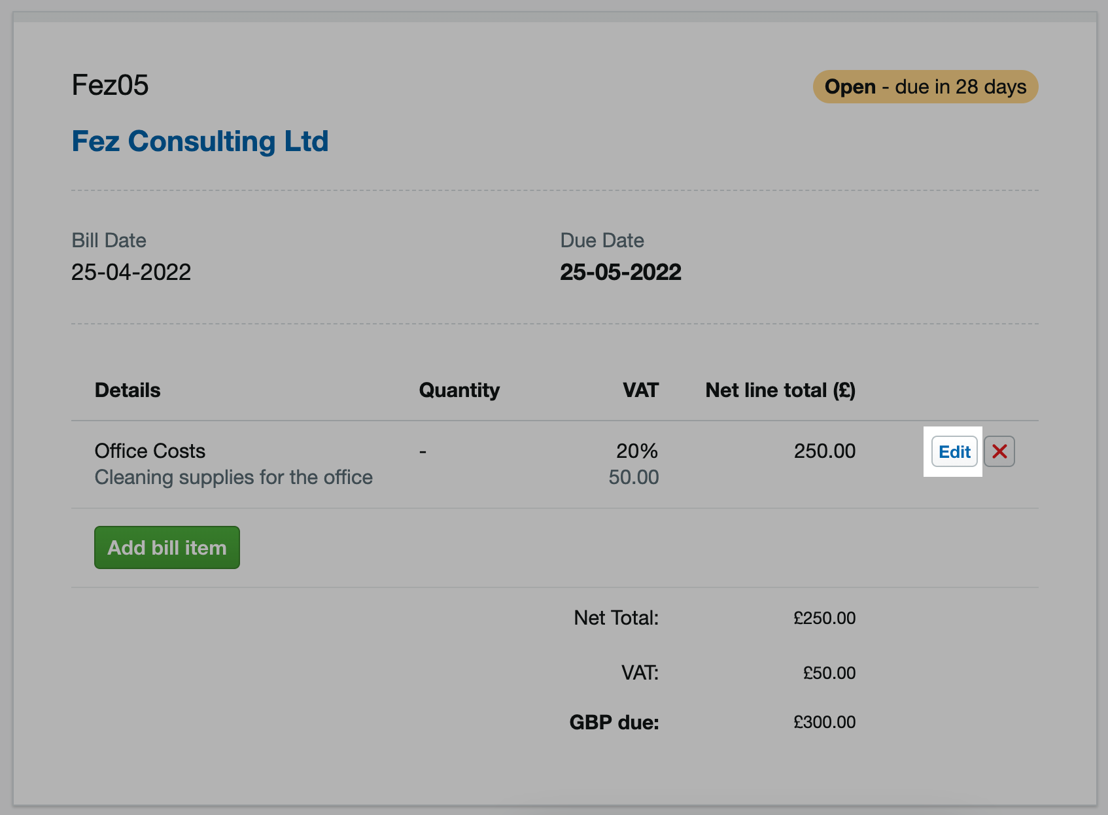This screenshot has height=815, width=1108.
Task: Select the GBP due total amount
Action: pyautogui.click(x=824, y=722)
